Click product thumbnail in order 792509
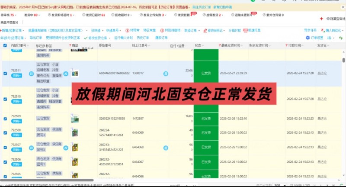 (75, 119)
